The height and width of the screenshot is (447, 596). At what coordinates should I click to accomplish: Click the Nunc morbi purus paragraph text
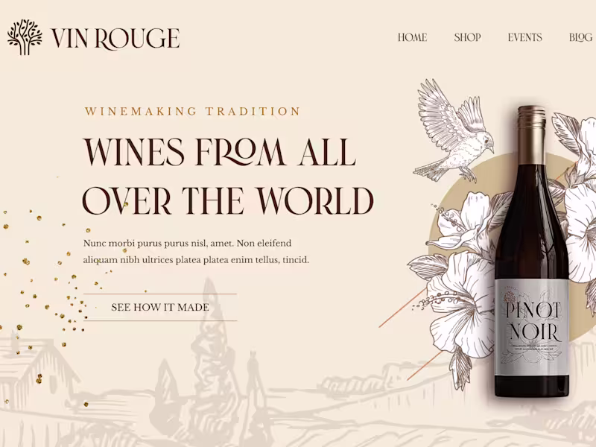[196, 252]
